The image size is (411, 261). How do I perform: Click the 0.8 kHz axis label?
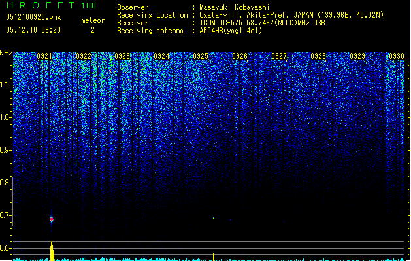pyautogui.click(x=5, y=183)
